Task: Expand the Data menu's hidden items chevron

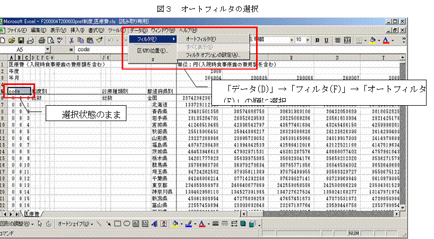Action: [x=153, y=59]
